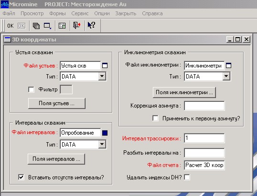Click the small Фильтр number field
The image size is (257, 196).
click(x=66, y=89)
